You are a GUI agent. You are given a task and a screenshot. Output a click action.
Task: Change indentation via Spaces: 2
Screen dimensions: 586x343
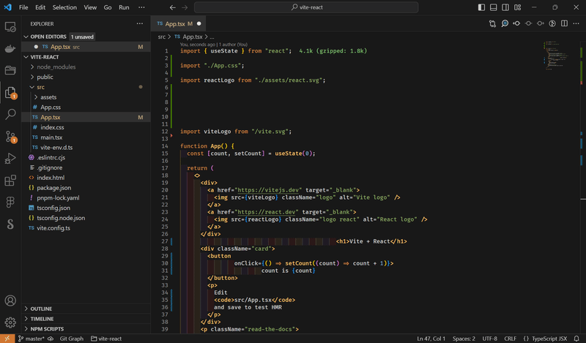point(464,339)
